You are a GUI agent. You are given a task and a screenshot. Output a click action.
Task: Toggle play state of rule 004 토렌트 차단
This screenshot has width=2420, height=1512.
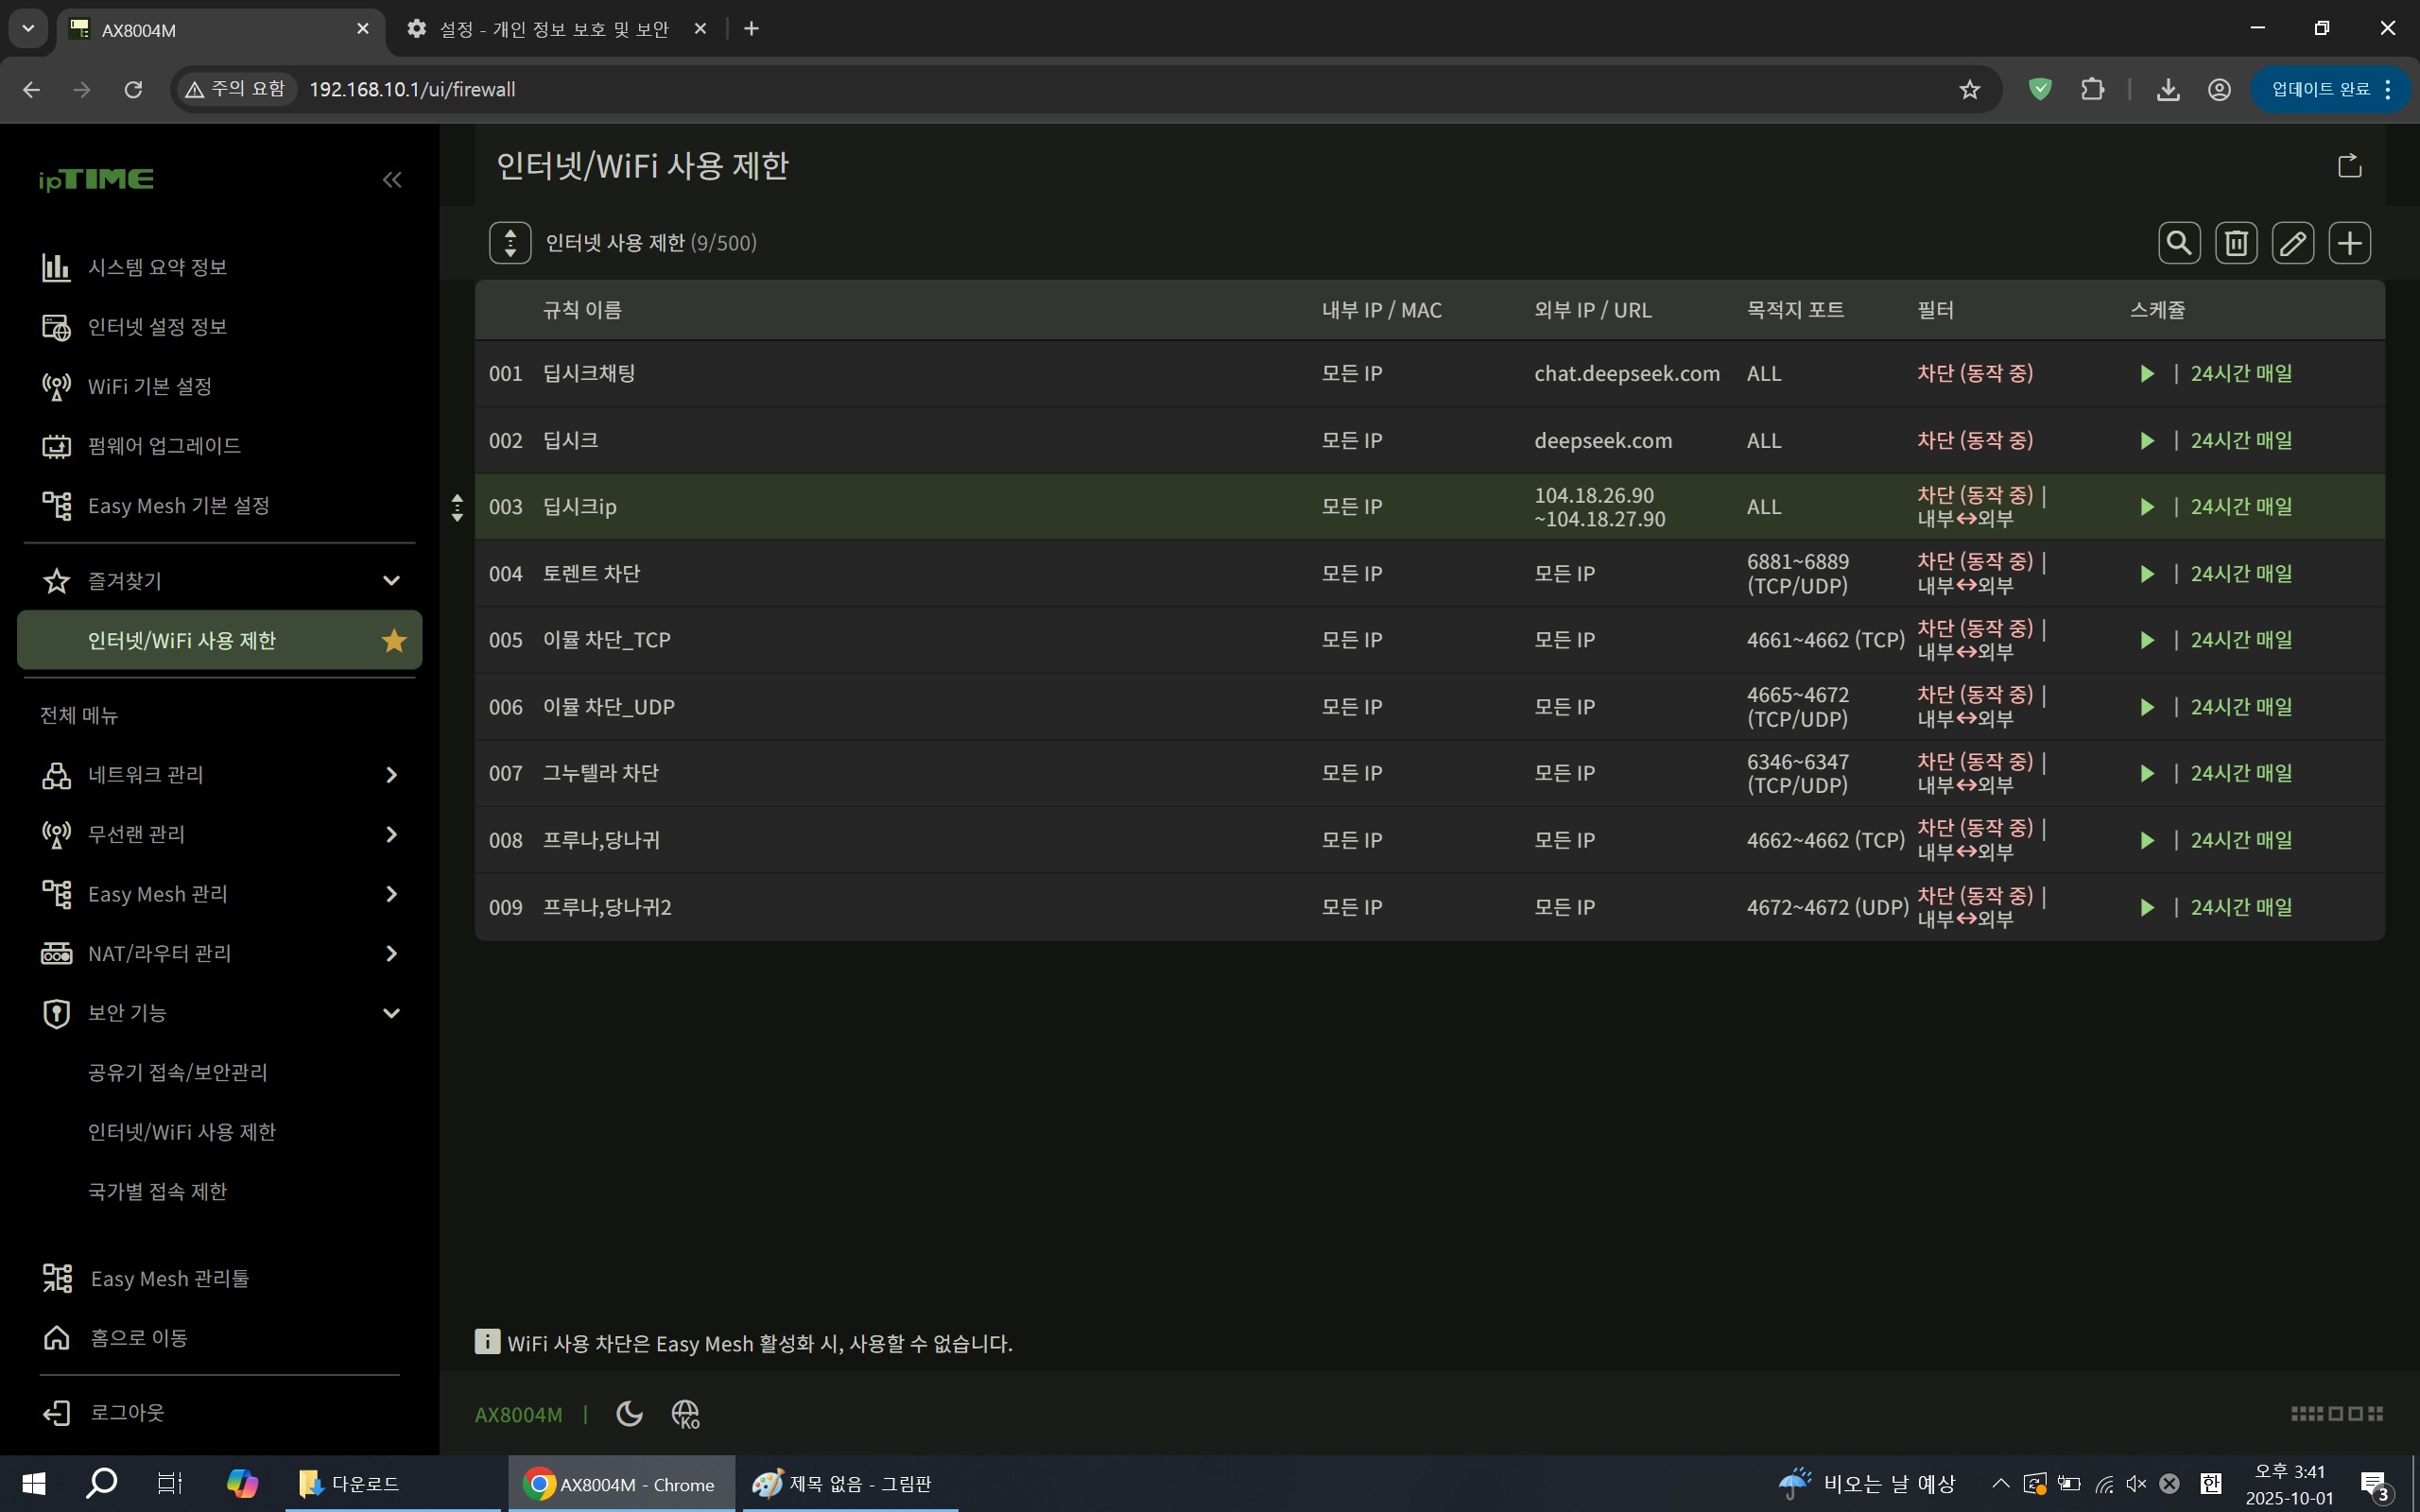pyautogui.click(x=2146, y=574)
